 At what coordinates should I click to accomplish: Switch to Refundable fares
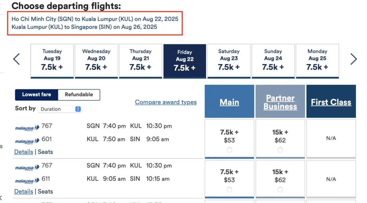(79, 95)
